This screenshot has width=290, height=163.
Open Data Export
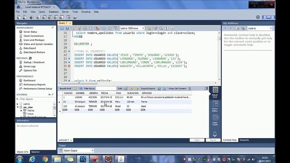(30, 48)
